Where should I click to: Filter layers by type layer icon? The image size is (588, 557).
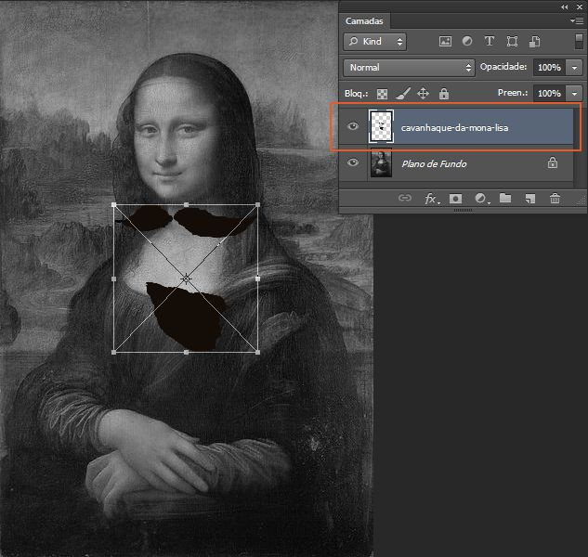pyautogui.click(x=489, y=41)
